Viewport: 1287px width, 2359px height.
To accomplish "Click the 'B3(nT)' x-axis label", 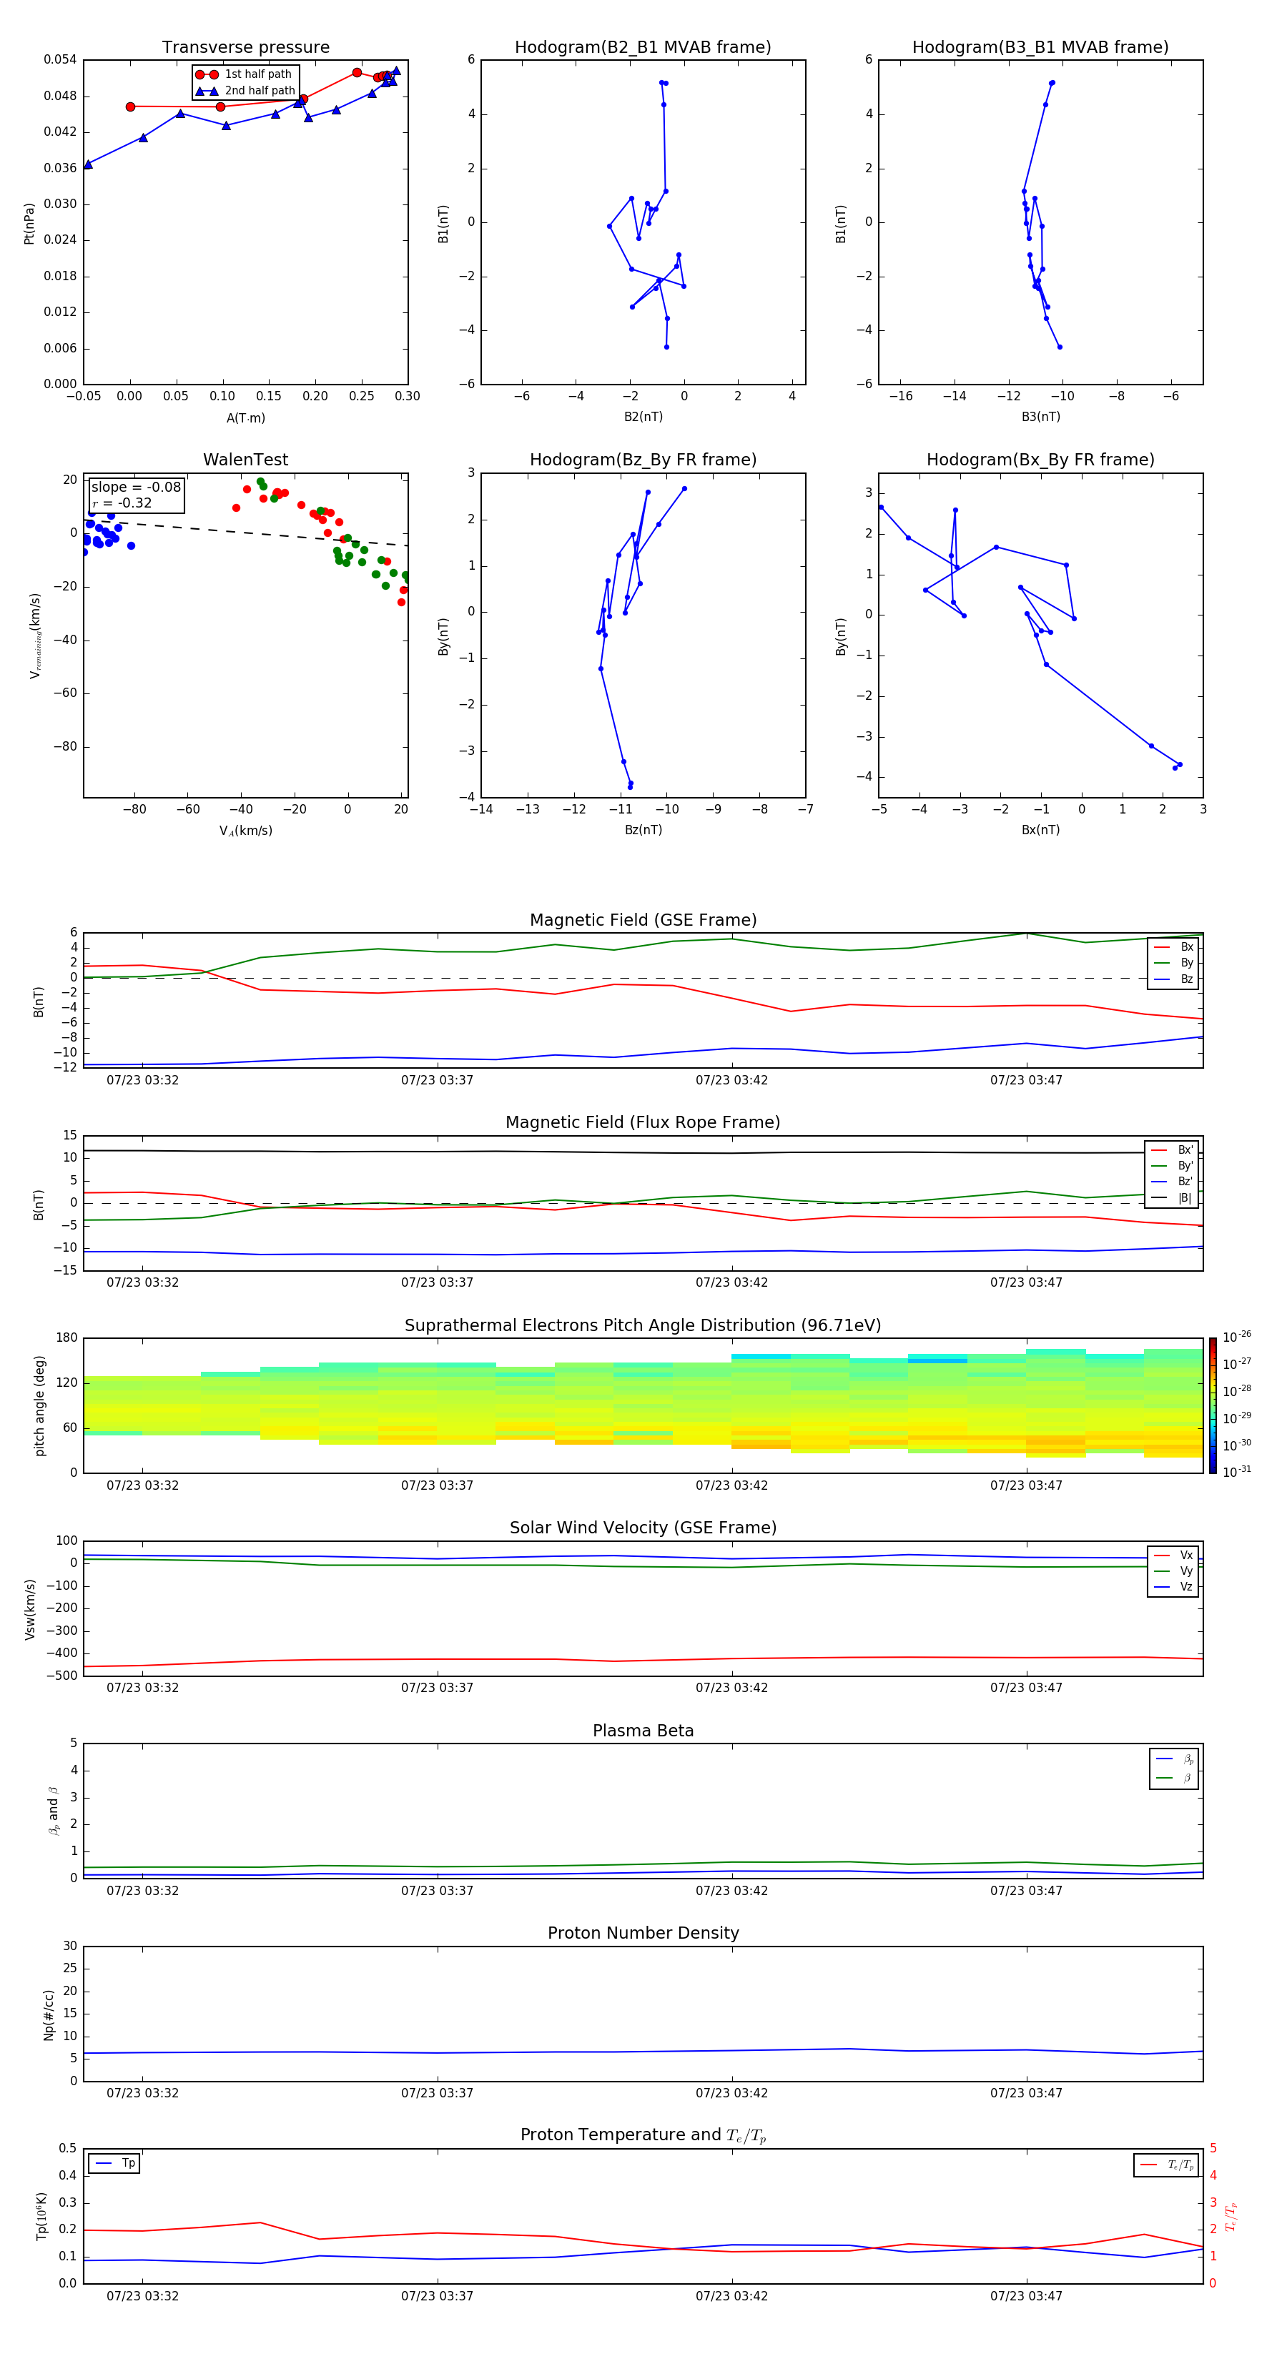I will tap(1040, 417).
